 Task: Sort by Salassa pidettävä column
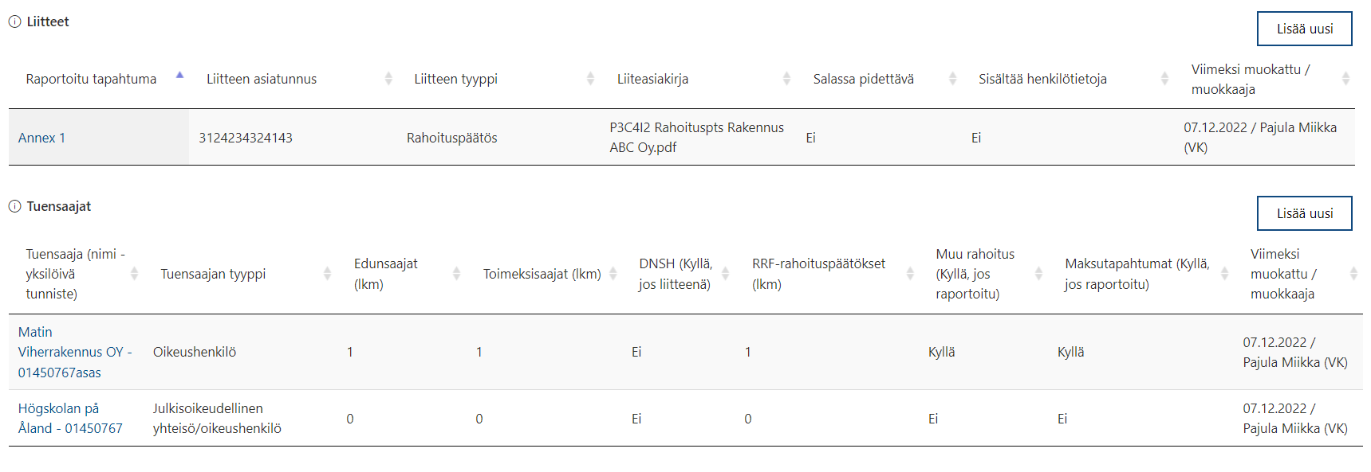click(952, 79)
